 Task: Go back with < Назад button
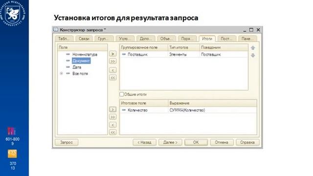point(144,142)
